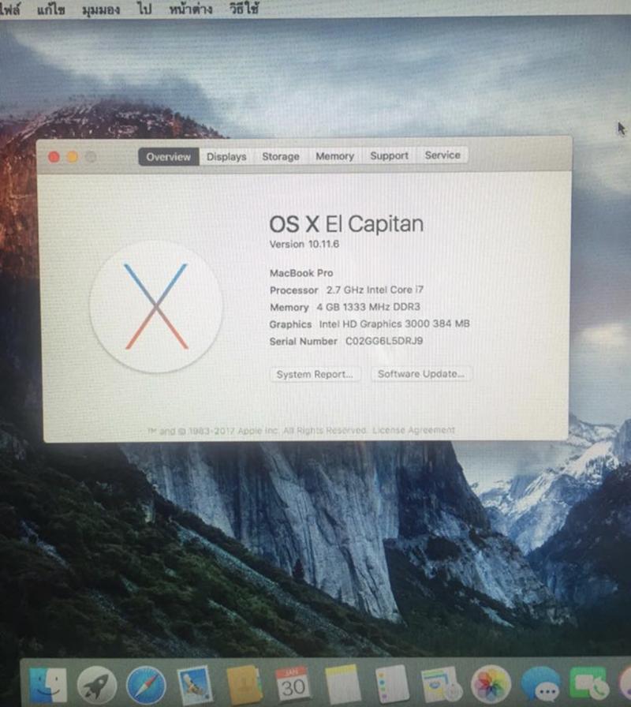Screen dimensions: 631x707
Task: Open the วิธีใช้ (Help) menu
Action: pos(245,9)
